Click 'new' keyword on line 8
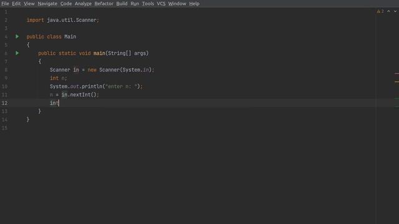Image resolution: width=399 pixels, height=224 pixels. tap(92, 70)
